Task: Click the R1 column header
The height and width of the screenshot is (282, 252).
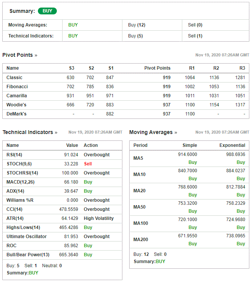Action: pyautogui.click(x=192, y=68)
